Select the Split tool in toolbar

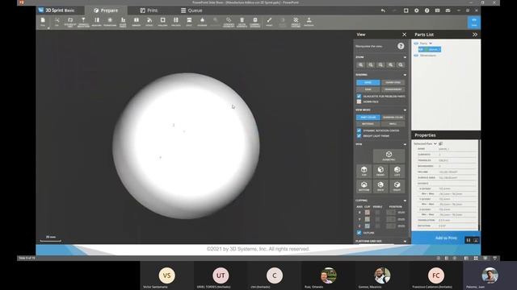[189, 22]
